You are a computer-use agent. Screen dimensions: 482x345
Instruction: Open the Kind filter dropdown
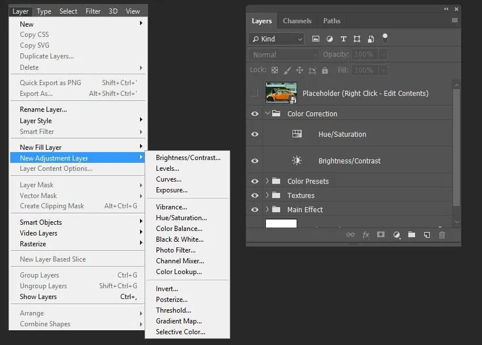pos(276,39)
